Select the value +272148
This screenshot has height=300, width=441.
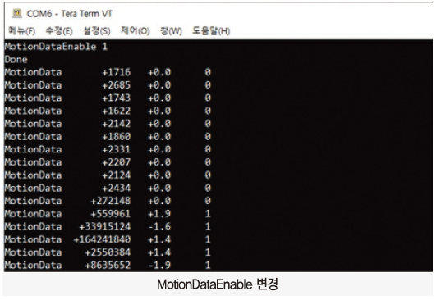[x=111, y=201]
